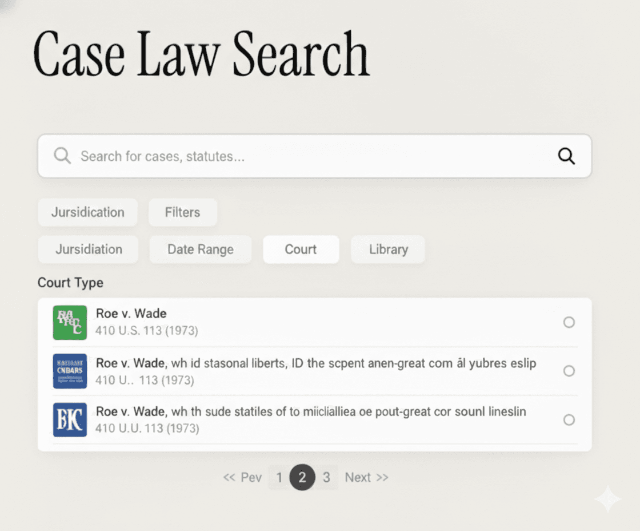Jump to results page 3

pyautogui.click(x=327, y=477)
